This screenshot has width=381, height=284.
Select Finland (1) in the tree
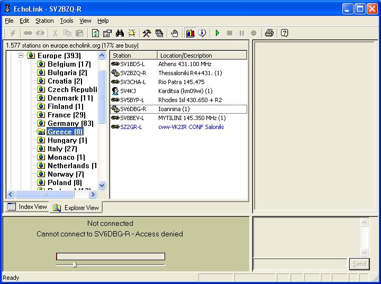coord(66,107)
